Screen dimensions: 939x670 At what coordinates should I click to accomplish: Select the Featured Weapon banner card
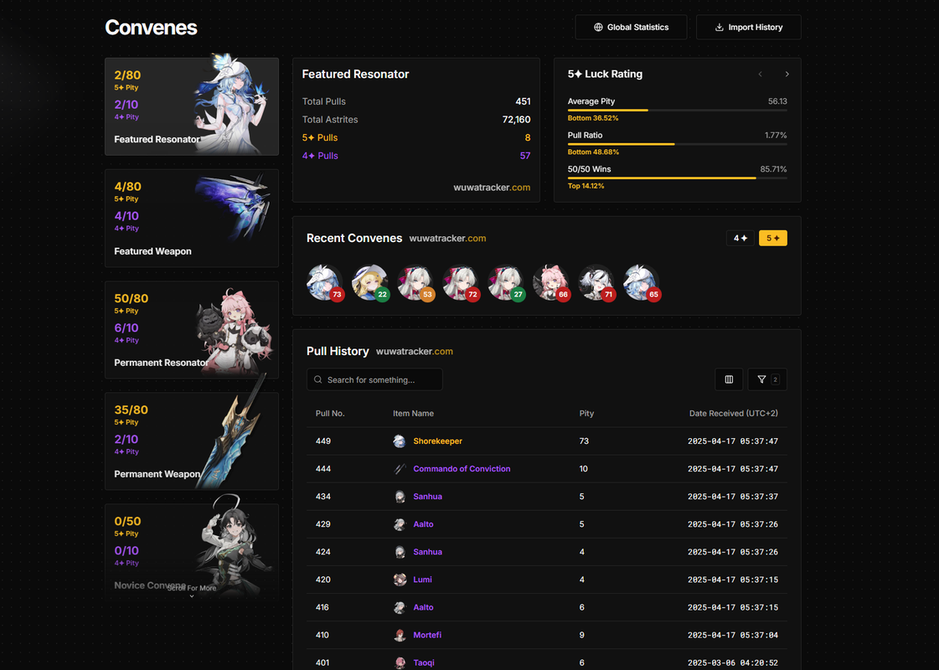[x=192, y=218]
